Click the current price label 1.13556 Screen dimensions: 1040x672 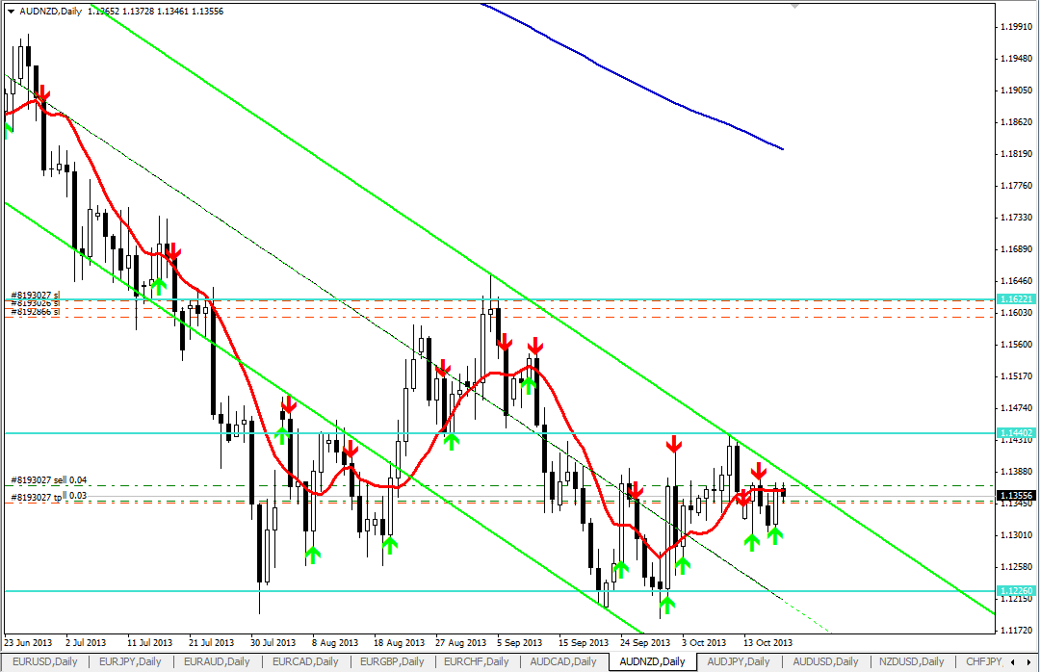[x=1016, y=496]
